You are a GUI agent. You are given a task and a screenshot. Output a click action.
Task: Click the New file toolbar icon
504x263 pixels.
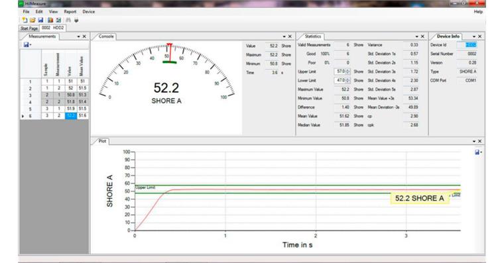(x=25, y=21)
